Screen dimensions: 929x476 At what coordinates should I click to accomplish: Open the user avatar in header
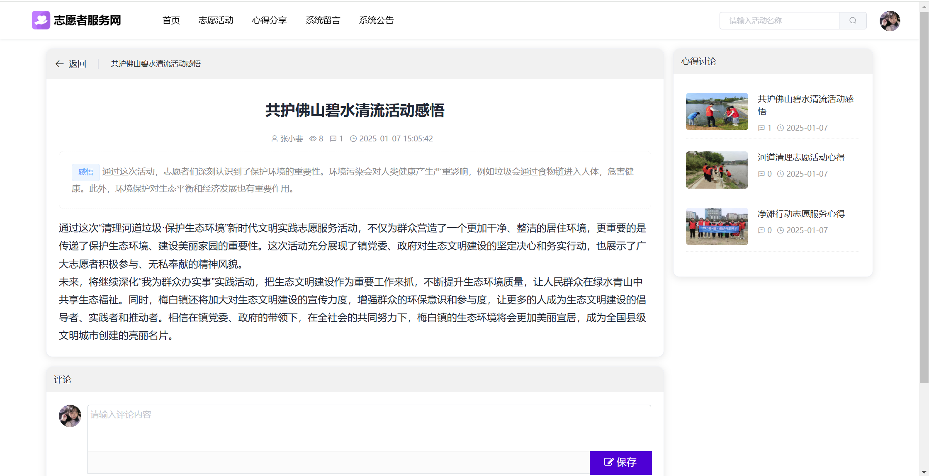point(890,21)
